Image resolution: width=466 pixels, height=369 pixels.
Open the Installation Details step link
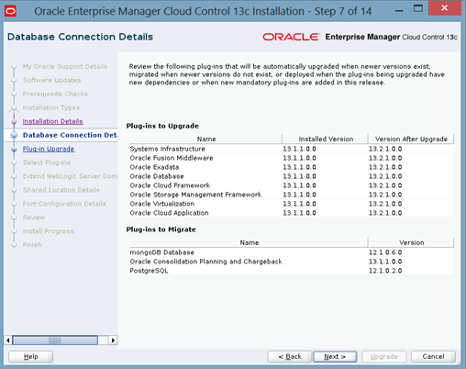point(52,121)
